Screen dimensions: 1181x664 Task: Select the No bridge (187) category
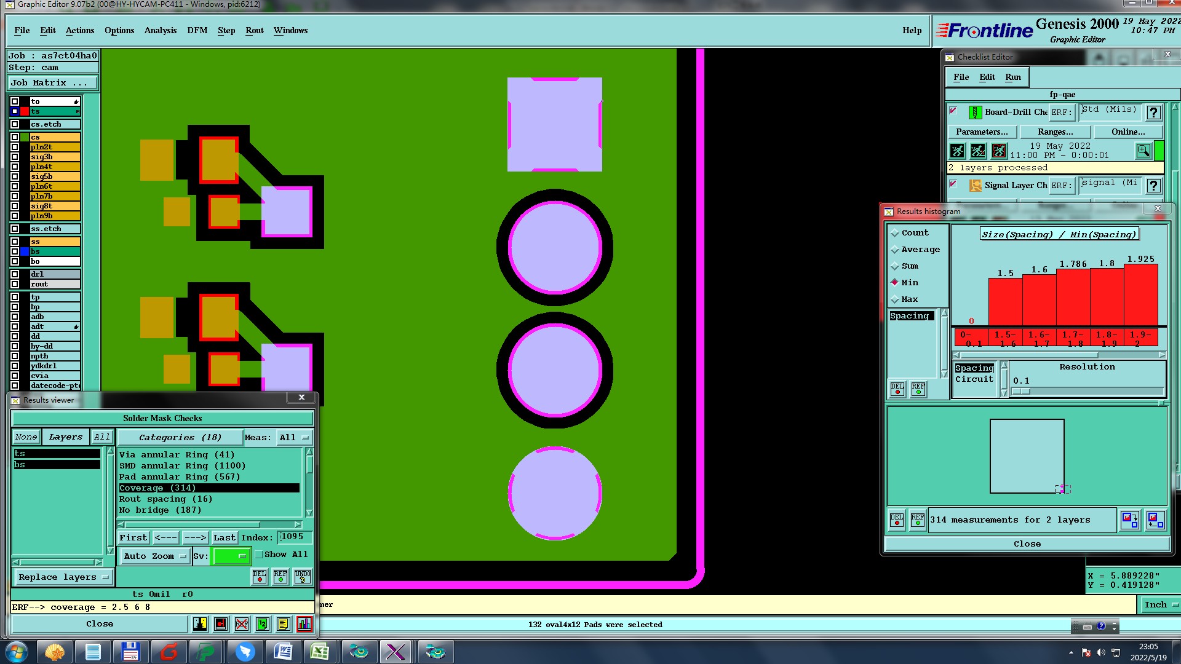pyautogui.click(x=160, y=510)
